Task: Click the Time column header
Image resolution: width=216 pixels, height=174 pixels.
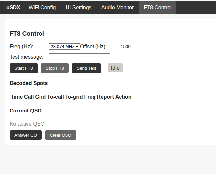Action: (x=16, y=97)
